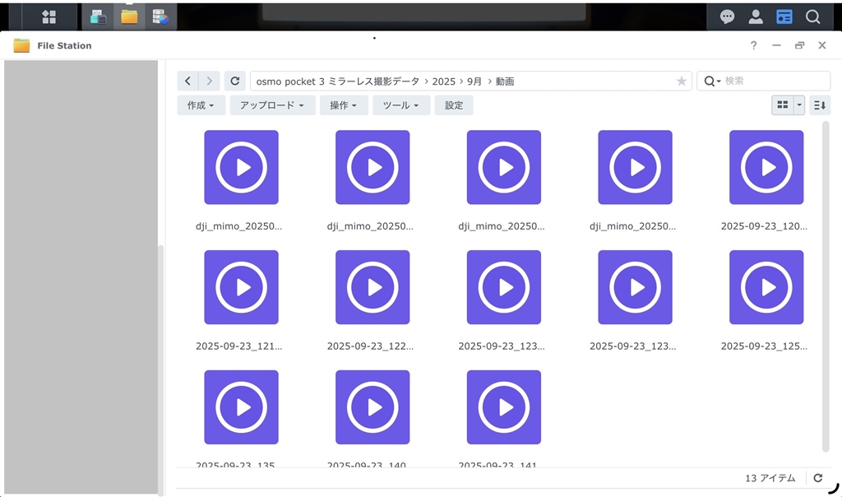The image size is (842, 497).
Task: Open the 作成 create dropdown
Action: 200,105
